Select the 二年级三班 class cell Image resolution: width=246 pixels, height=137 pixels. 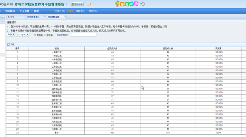57,70
